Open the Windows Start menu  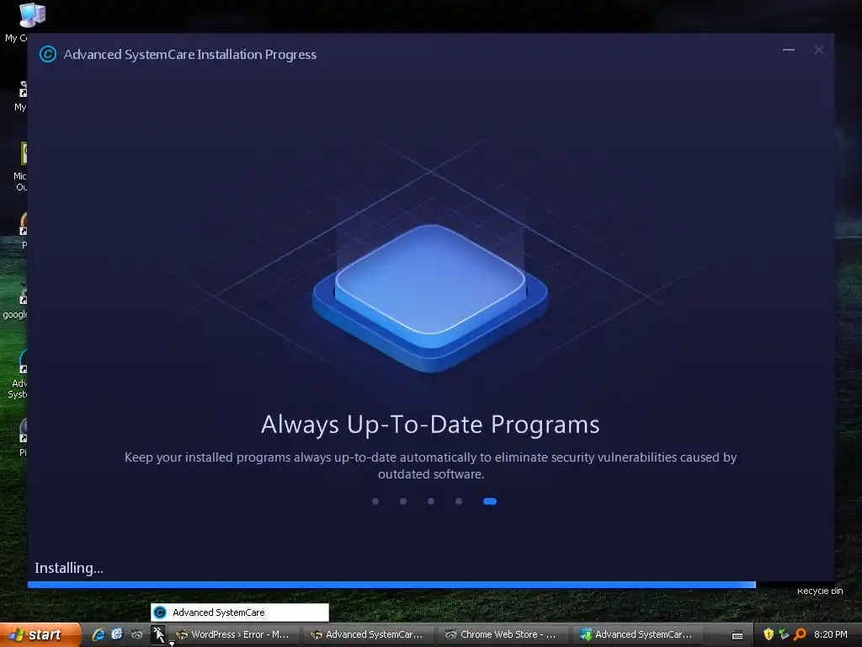(x=40, y=634)
